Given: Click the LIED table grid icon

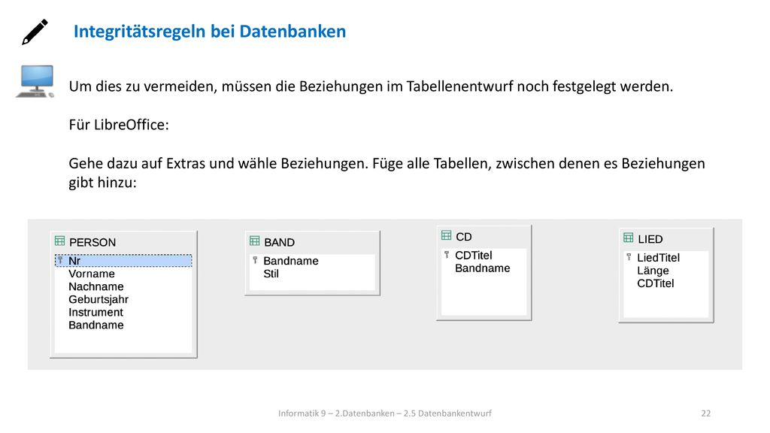Looking at the screenshot, I should [628, 238].
